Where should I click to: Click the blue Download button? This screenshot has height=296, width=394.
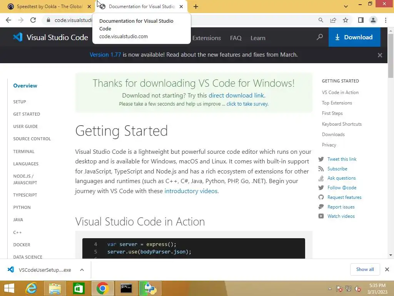[354, 37]
